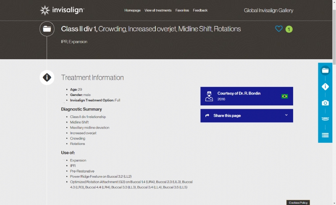Click the Gender: male list item

click(x=80, y=95)
